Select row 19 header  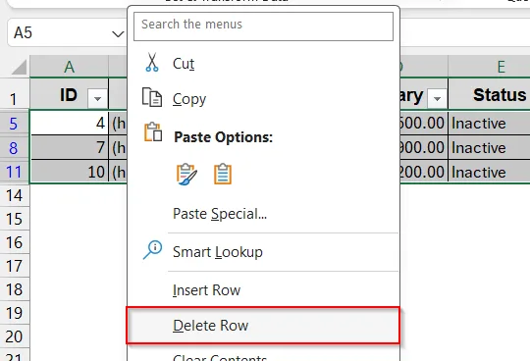pos(15,313)
